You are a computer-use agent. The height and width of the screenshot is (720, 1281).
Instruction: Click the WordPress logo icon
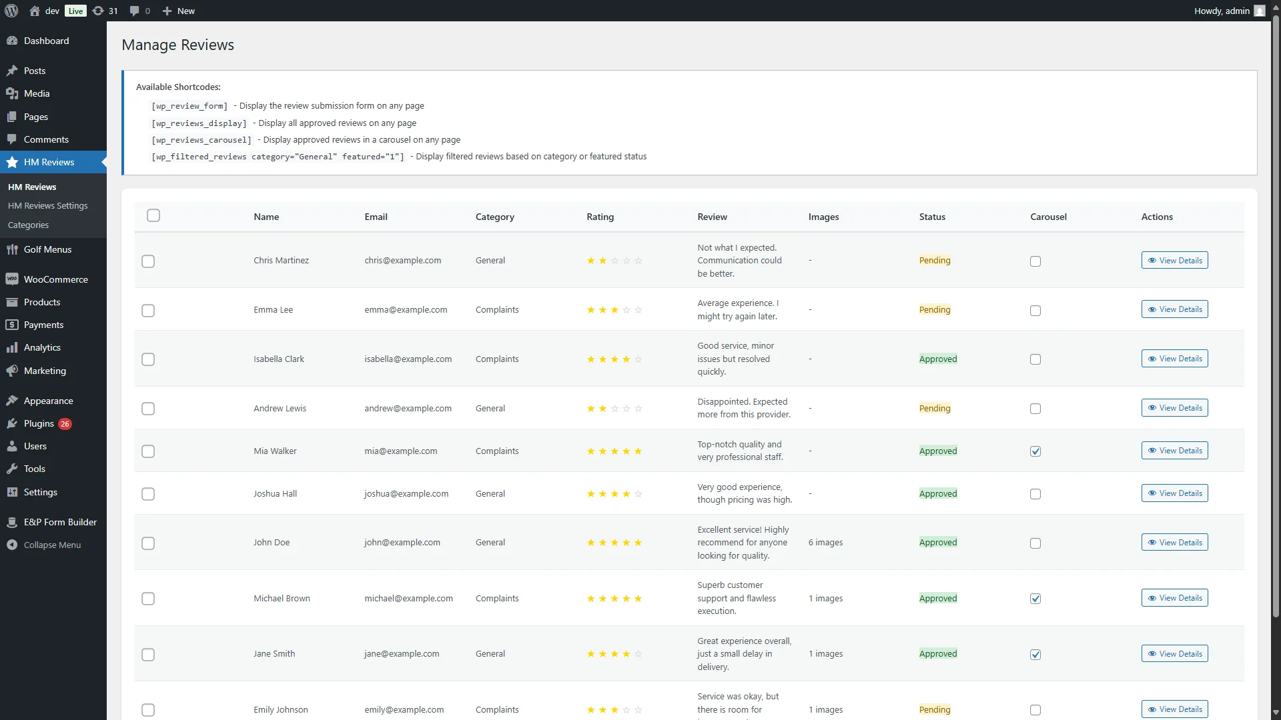(x=11, y=11)
